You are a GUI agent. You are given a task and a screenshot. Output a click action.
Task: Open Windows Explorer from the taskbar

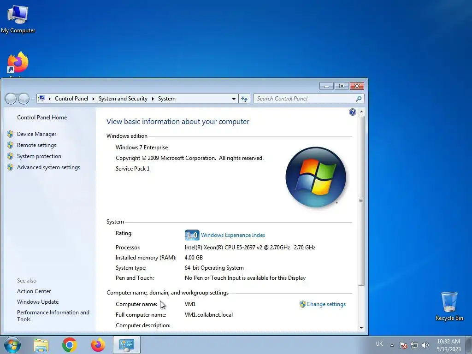pyautogui.click(x=41, y=345)
